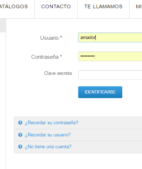Click the question icon beside ¿Recordar su contraseña?

20,122
